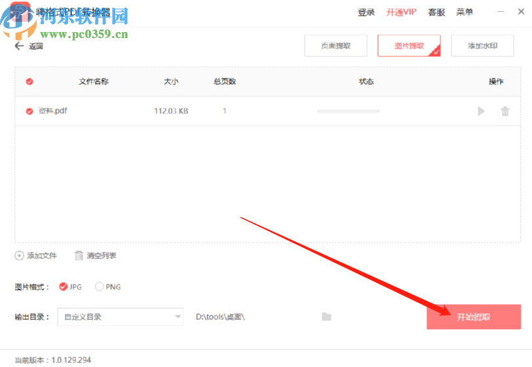Click 开通VIP
Image resolution: width=532 pixels, height=367 pixels.
[402, 12]
